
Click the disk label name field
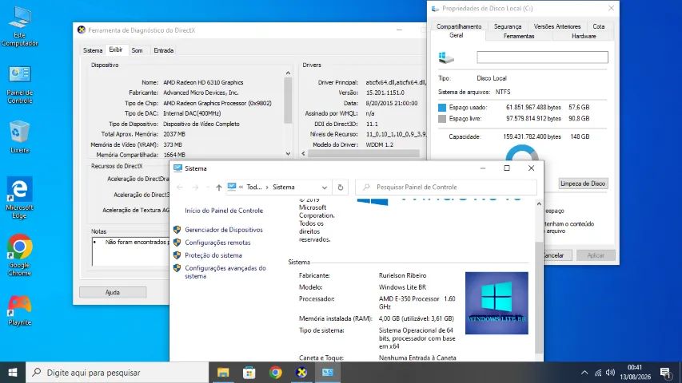542,57
